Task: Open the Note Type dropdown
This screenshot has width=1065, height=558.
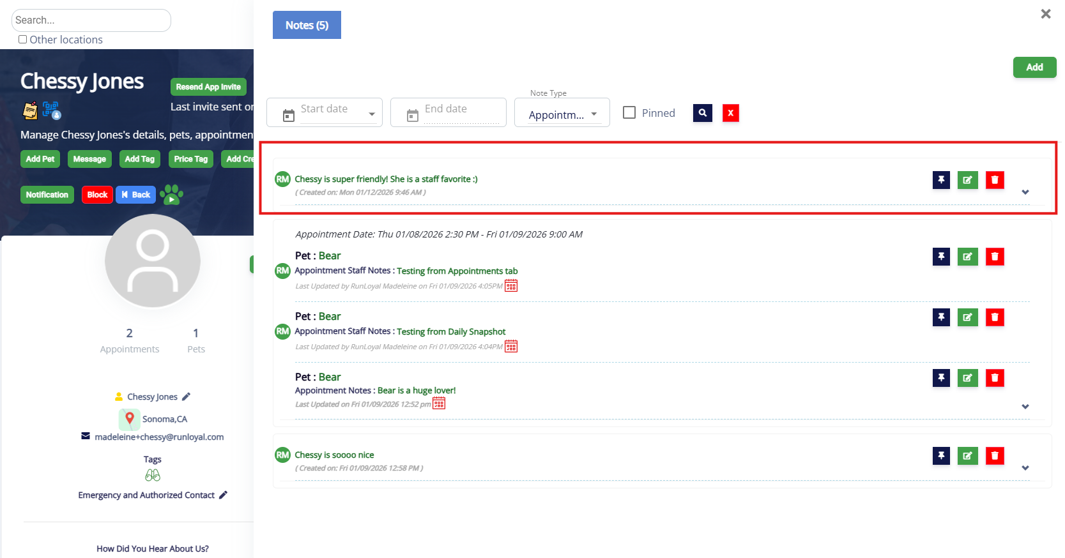Action: tap(562, 114)
